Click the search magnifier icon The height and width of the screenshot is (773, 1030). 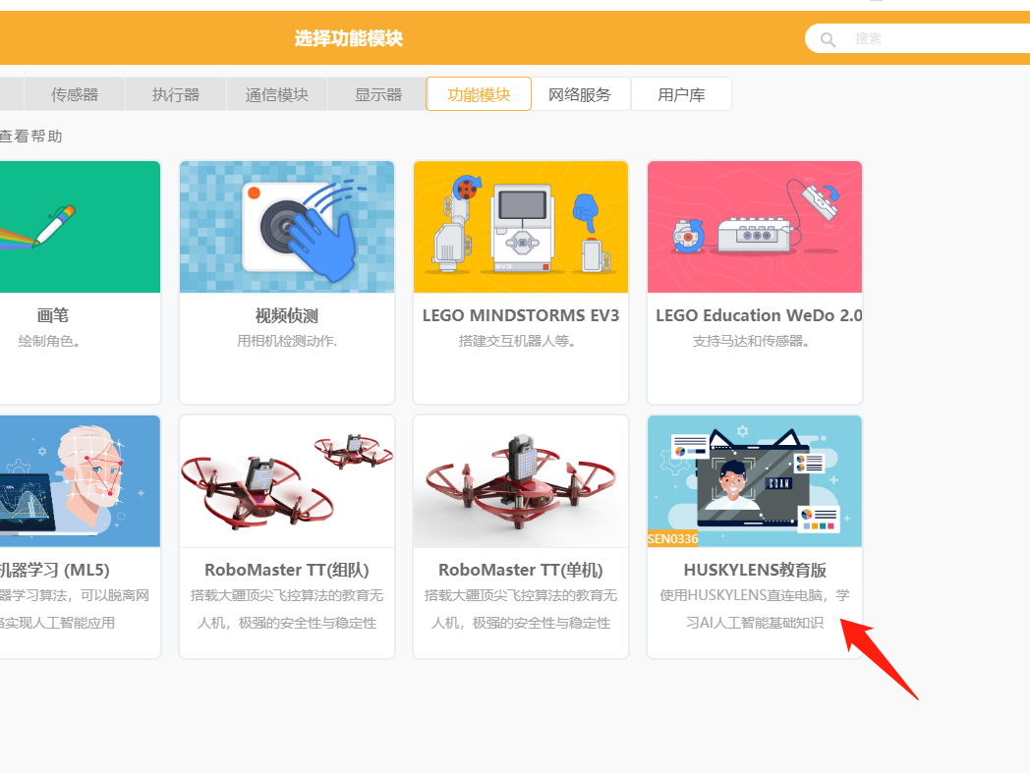click(828, 39)
